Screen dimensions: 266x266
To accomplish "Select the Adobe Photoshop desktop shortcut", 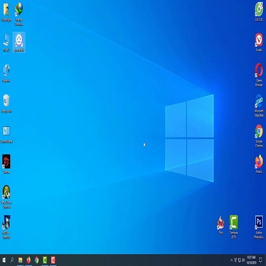I will click(x=259, y=227).
